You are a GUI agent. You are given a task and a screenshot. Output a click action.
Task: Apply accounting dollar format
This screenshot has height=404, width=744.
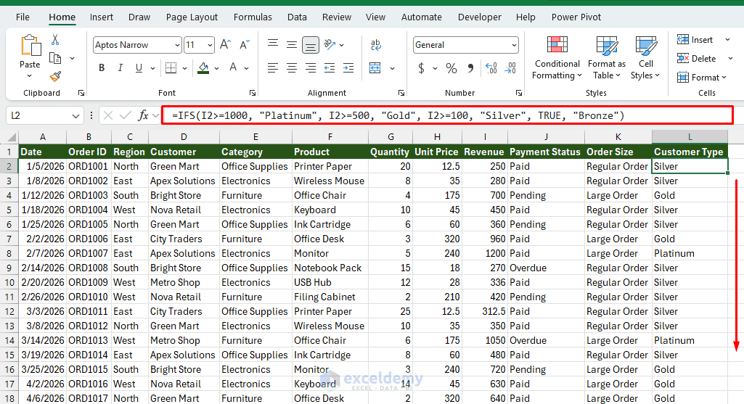tap(421, 67)
